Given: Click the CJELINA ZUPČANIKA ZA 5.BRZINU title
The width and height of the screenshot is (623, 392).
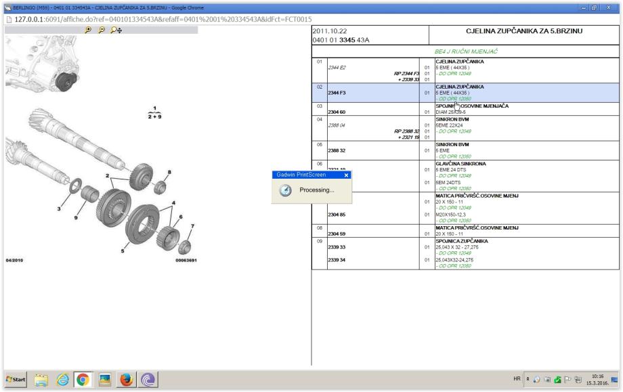Looking at the screenshot, I should click(524, 31).
